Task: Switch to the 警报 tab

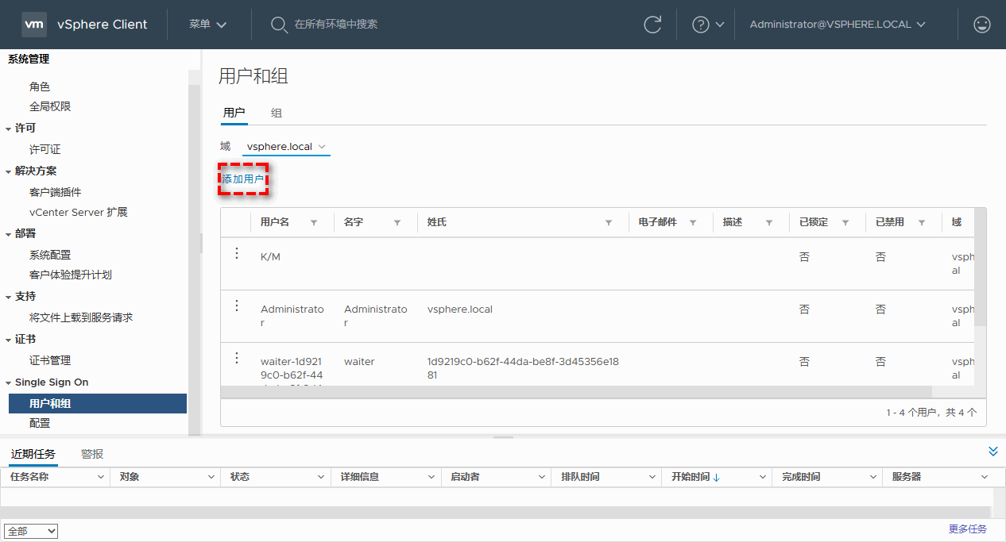Action: point(92,454)
